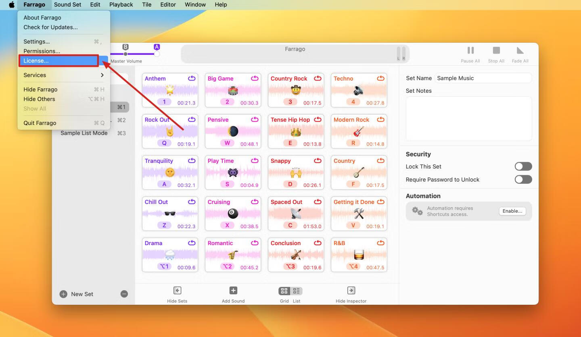Click the Fade All icon
581x337 pixels.
pos(520,50)
